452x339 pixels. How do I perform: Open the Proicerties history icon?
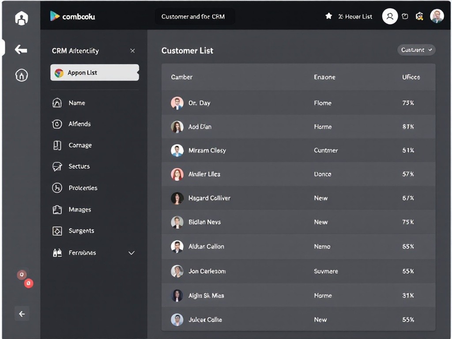pyautogui.click(x=56, y=188)
